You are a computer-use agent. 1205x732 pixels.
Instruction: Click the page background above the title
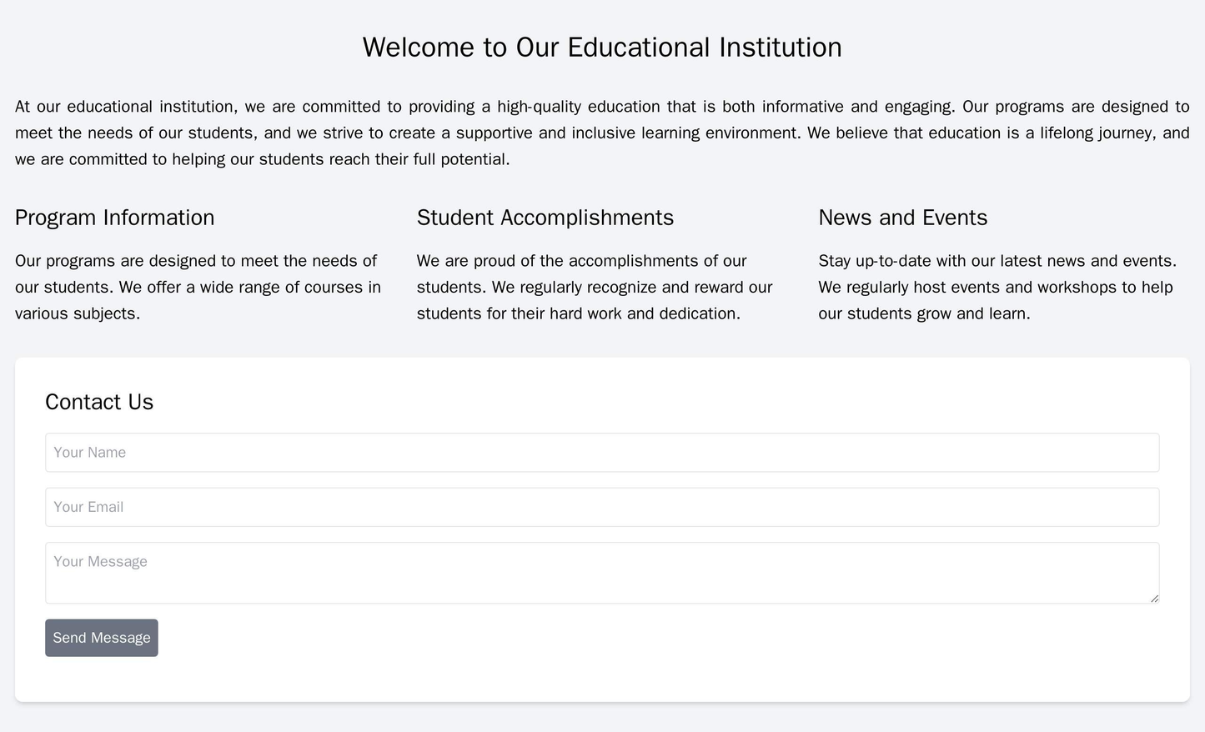[x=602, y=13]
